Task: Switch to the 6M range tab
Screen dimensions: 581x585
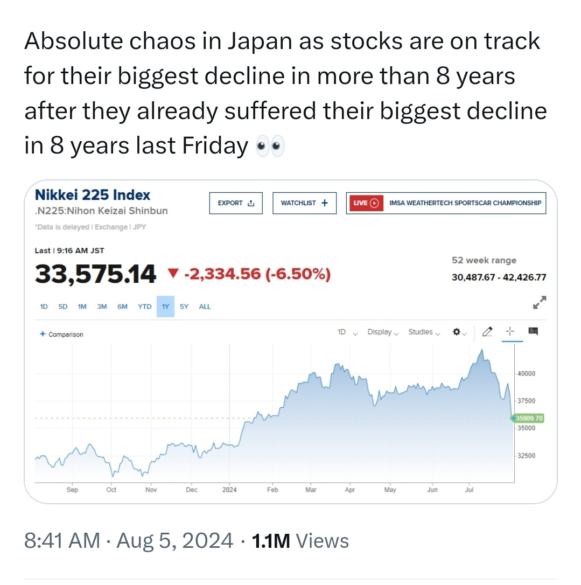Action: pos(122,307)
